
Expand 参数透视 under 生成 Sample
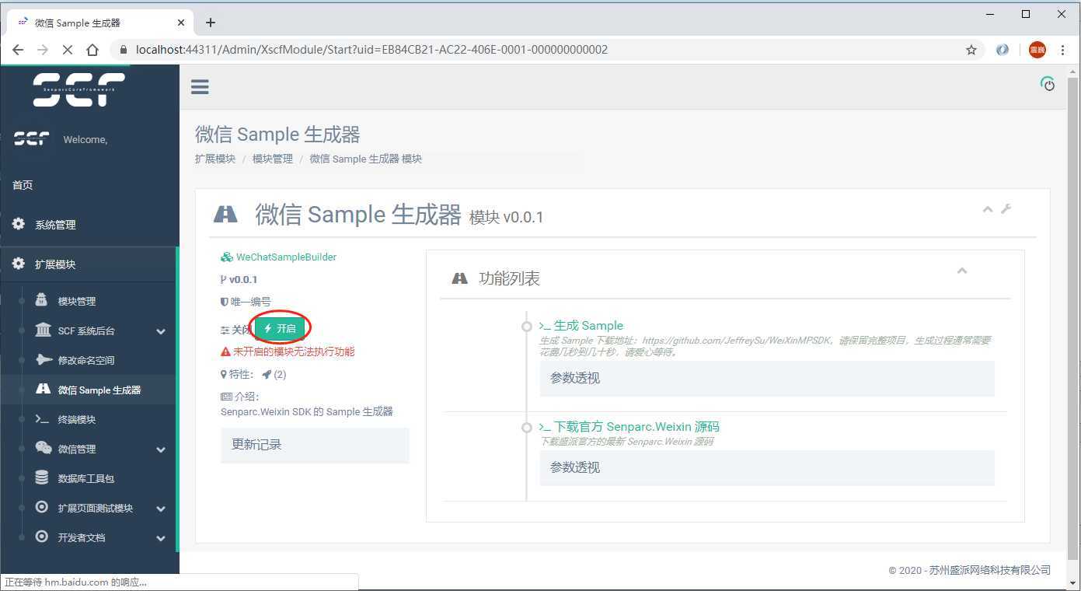coord(767,378)
